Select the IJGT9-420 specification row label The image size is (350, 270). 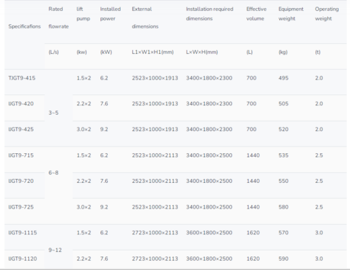21,104
